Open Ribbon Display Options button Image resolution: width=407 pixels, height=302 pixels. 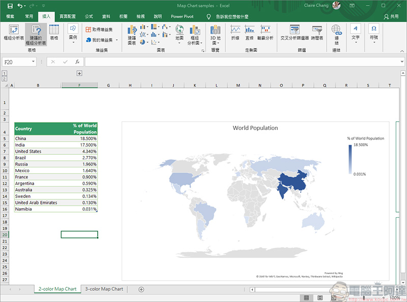[352, 6]
